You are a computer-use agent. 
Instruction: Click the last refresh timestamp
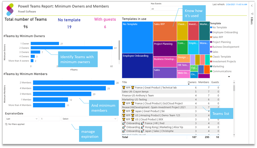coord(237,5)
